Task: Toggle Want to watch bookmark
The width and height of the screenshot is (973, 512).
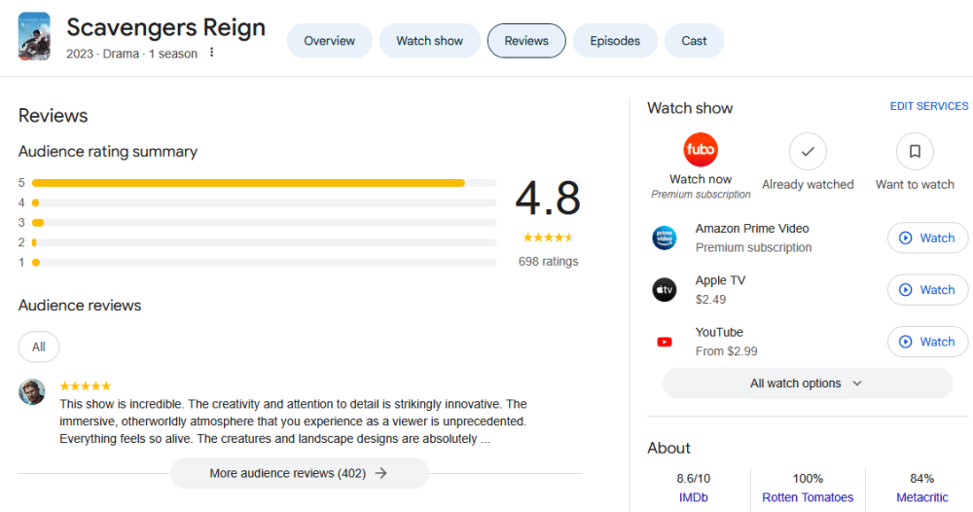Action: pyautogui.click(x=915, y=152)
